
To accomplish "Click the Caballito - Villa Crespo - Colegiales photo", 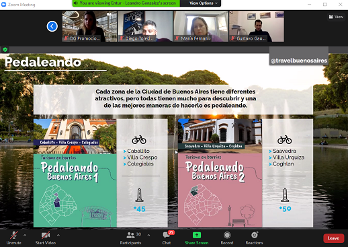I will (75, 136).
